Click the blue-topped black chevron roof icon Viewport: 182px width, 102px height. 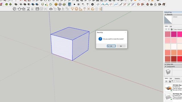click(x=103, y=5)
